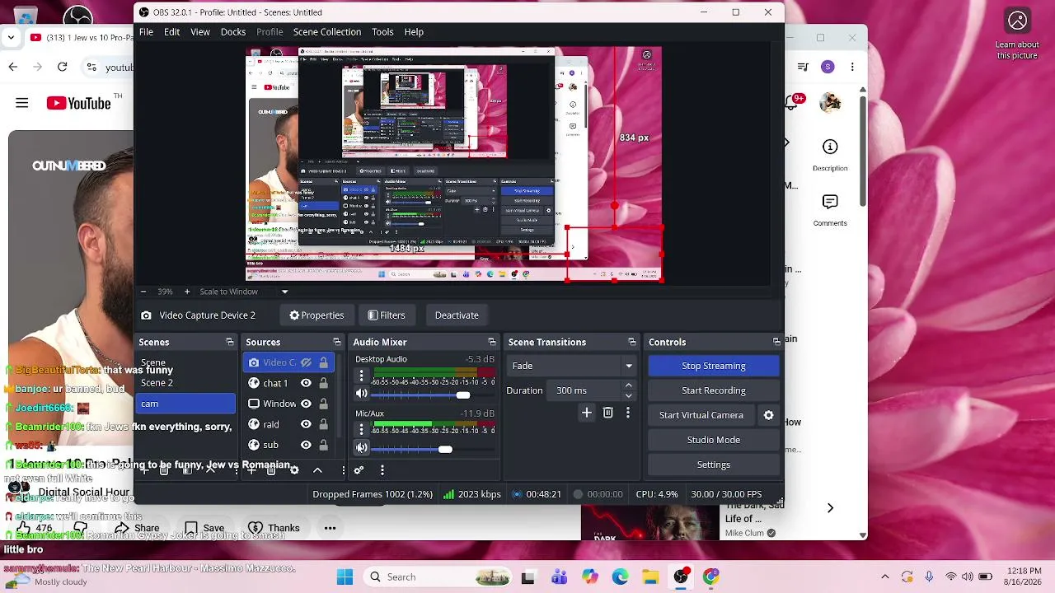1055x593 pixels.
Task: Toggle lock on chat 1 source
Action: point(323,383)
